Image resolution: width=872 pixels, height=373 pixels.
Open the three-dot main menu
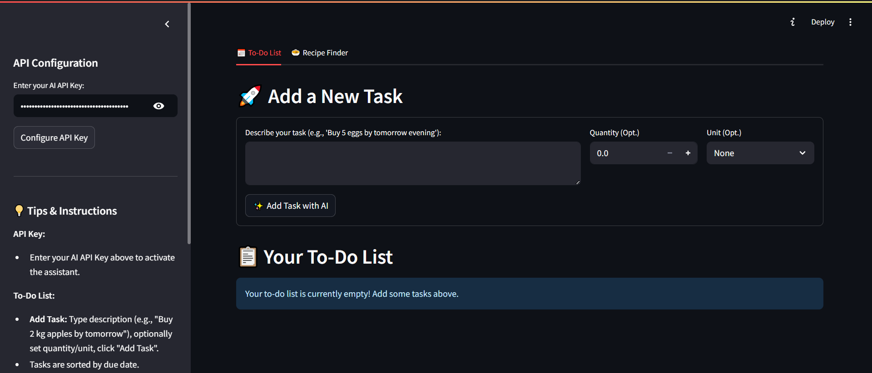850,22
